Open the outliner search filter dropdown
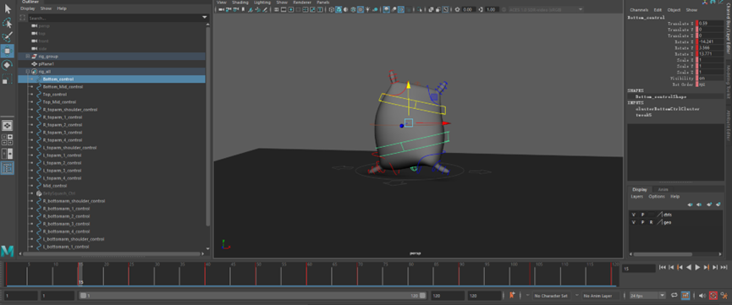 coord(204,18)
